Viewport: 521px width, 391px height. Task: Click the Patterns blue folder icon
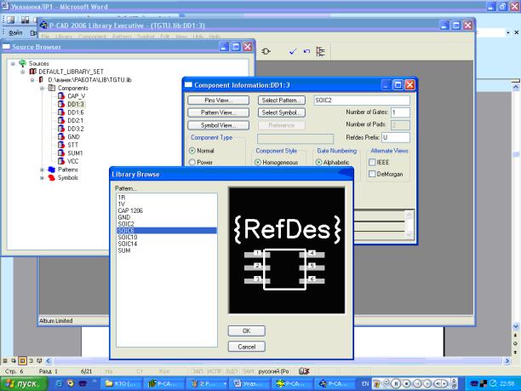click(x=51, y=170)
